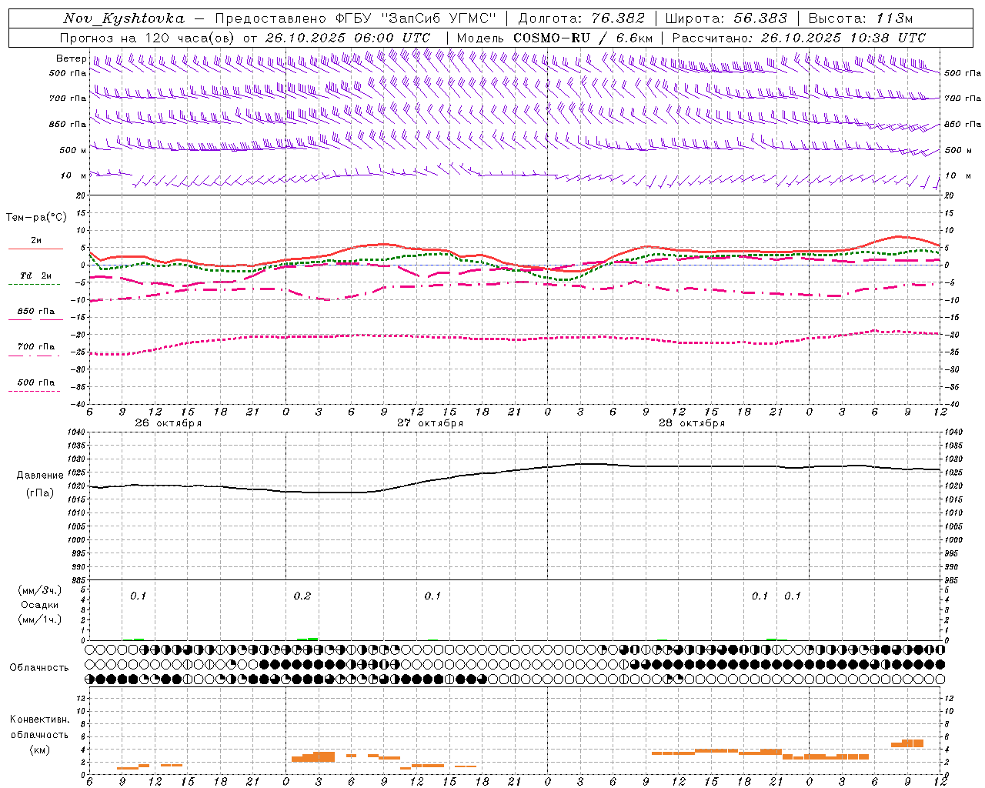
Task: Click the left 850 гПа wind level label
Action: 68,124
